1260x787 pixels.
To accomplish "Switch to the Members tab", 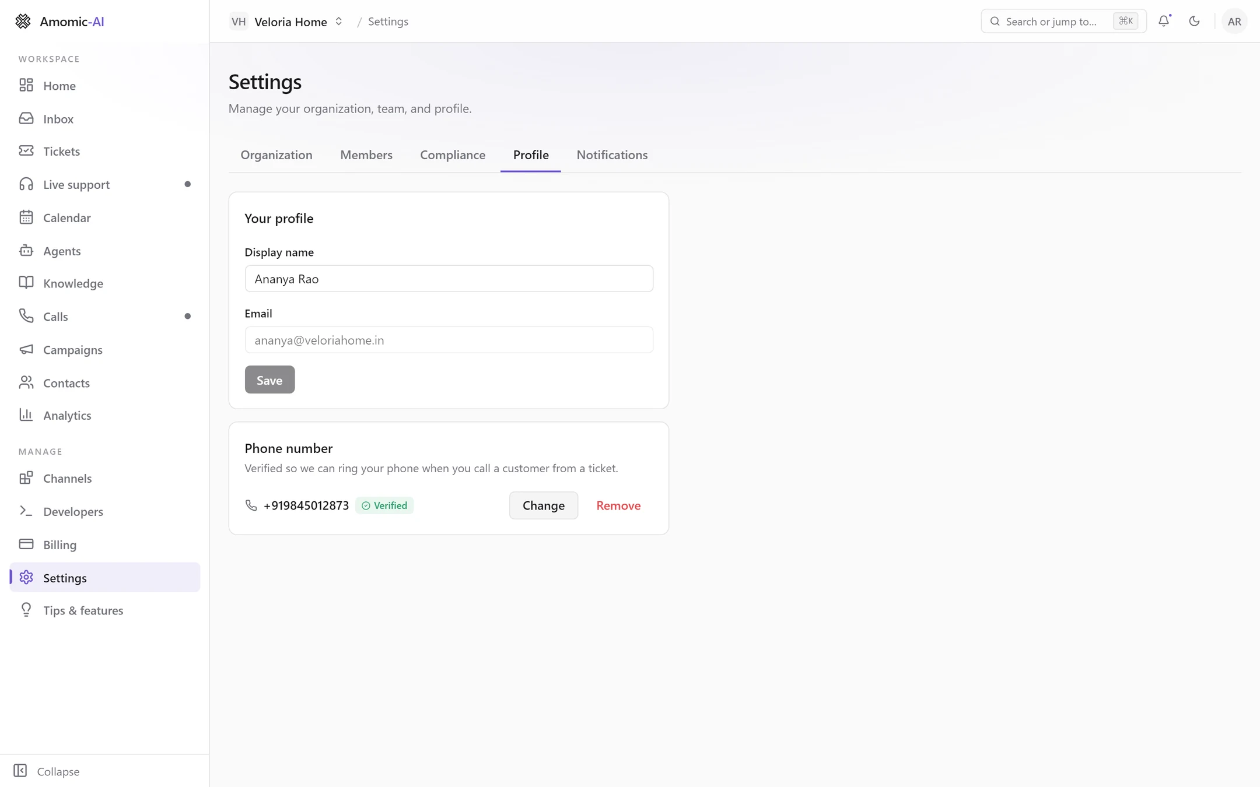I will [x=366, y=154].
